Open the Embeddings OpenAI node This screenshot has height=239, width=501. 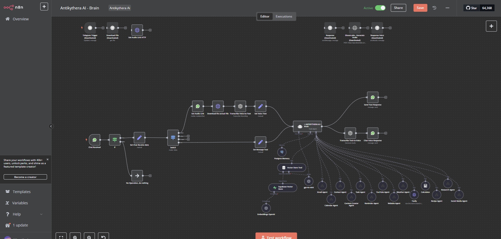[x=266, y=208]
